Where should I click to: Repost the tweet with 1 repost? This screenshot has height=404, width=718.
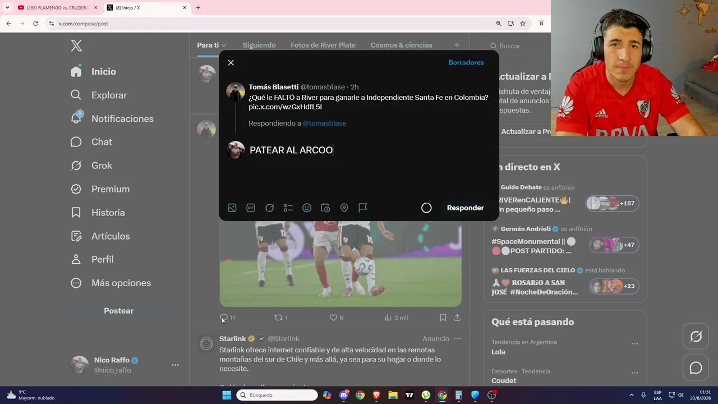click(281, 318)
